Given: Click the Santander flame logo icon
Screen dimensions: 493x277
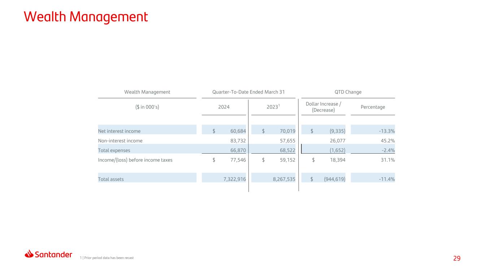Looking at the screenshot, I should pos(29,254).
